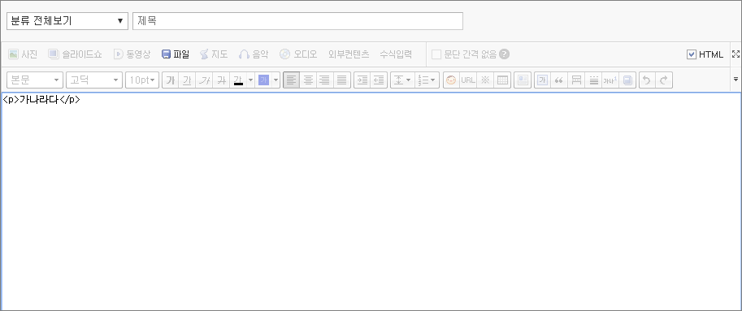Viewport: 742px width, 311px height.
Task: Insert a map with 지도
Action: [x=214, y=54]
